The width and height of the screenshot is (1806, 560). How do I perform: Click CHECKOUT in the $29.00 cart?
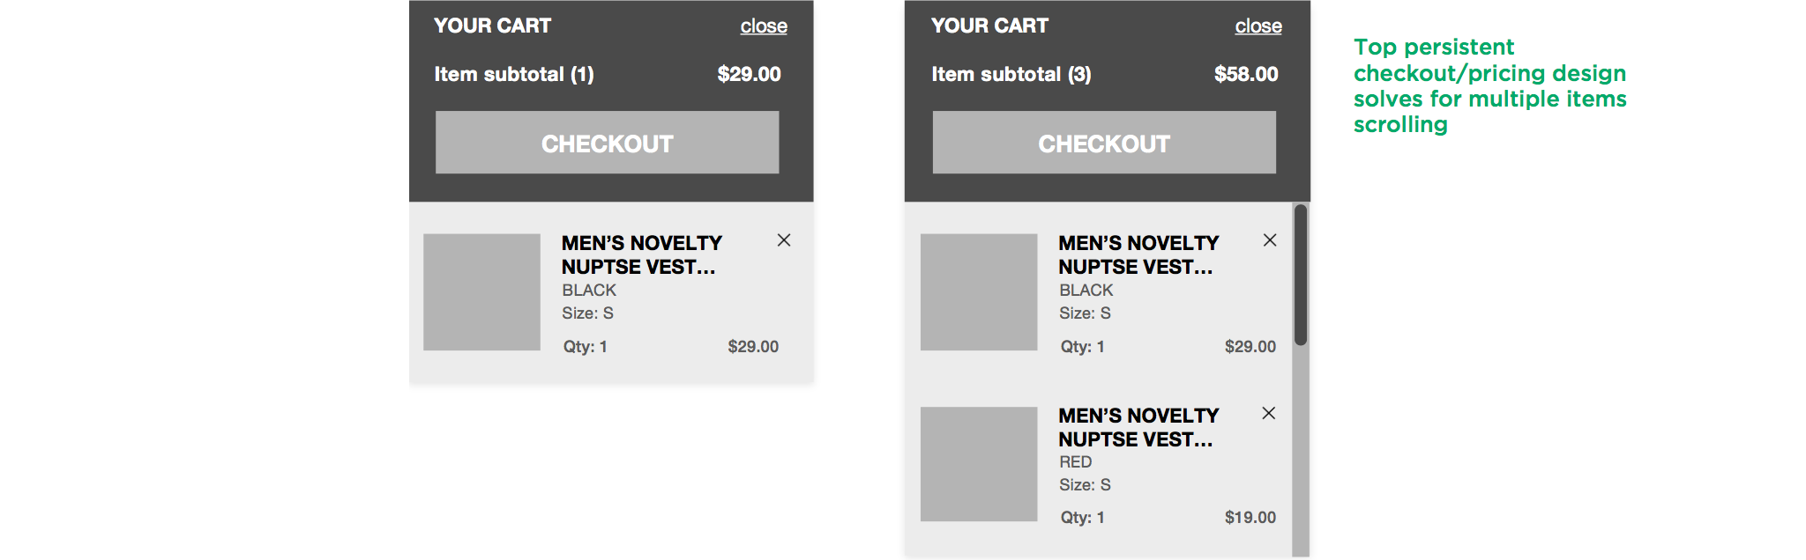click(x=607, y=143)
